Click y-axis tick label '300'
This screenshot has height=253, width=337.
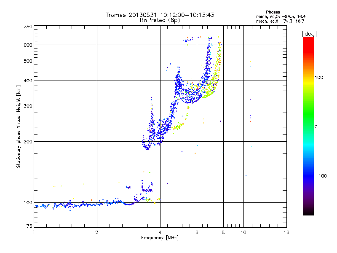click(28, 106)
